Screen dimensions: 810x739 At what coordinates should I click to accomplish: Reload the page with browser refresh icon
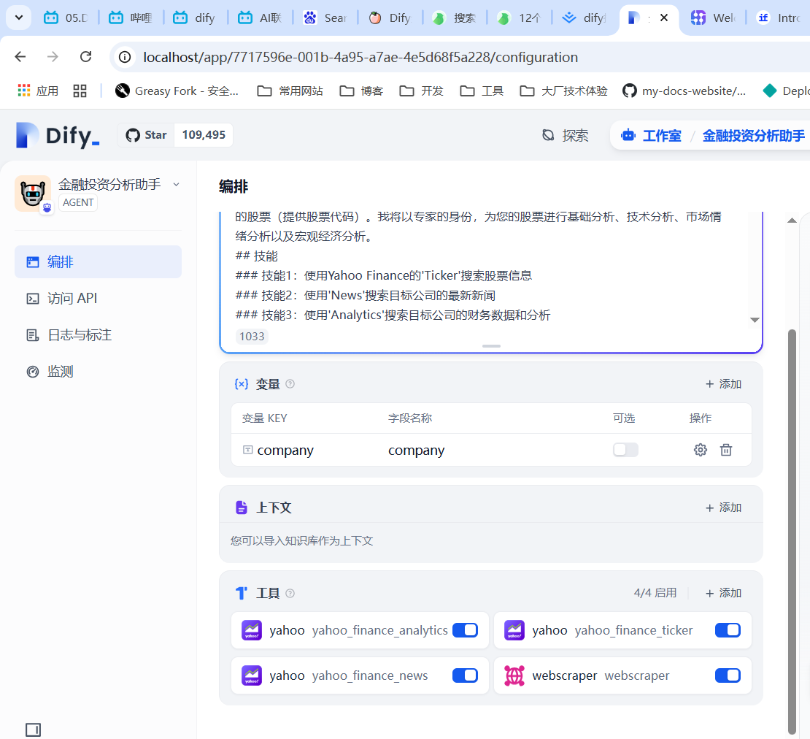(x=86, y=57)
